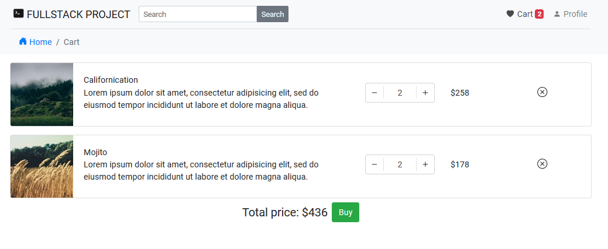Remove Mojito from the cart
This screenshot has height=249, width=608.
pyautogui.click(x=542, y=164)
